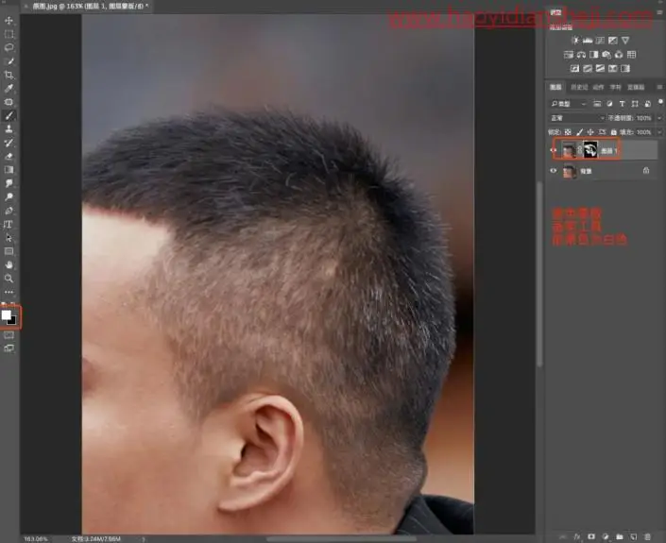Add Threshold adjustment
The height and width of the screenshot is (543, 666).
coord(600,68)
